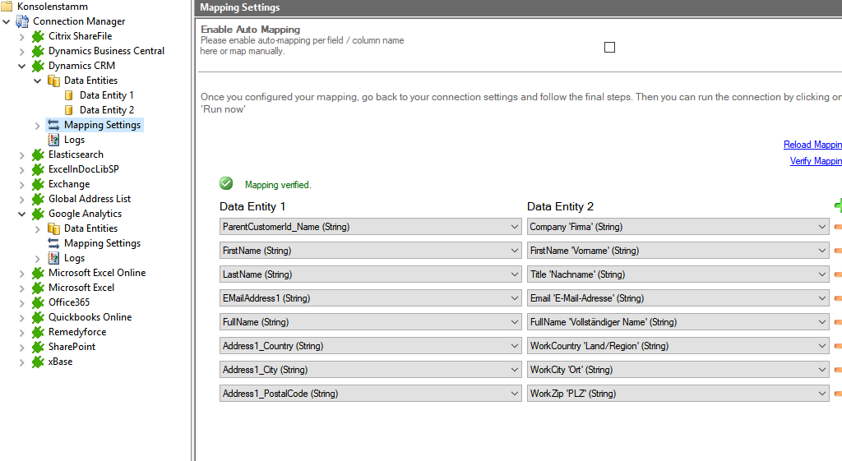Collapse the Dynamics CRM tree node
This screenshot has width=842, height=461.
pyautogui.click(x=22, y=66)
